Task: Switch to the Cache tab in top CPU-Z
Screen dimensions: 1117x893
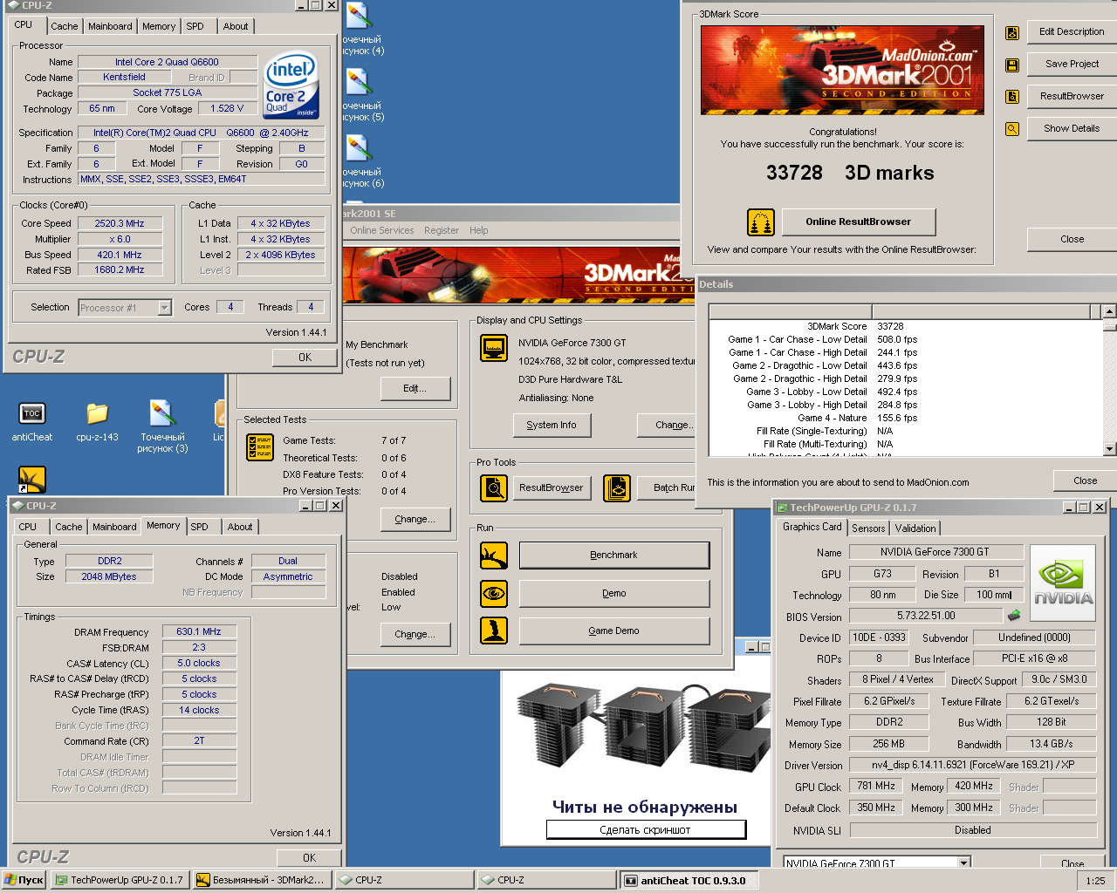Action: (64, 26)
